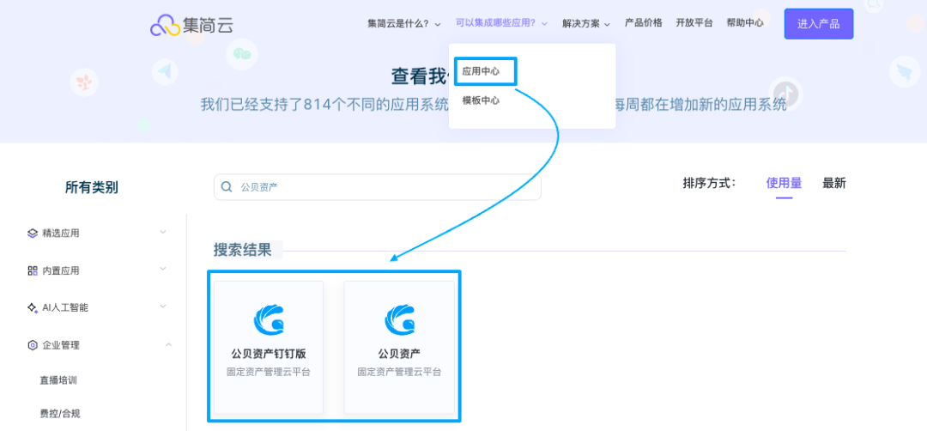Viewport: 927px width, 431px height.
Task: Click the 内置应用 grid icon
Action: click(x=33, y=270)
